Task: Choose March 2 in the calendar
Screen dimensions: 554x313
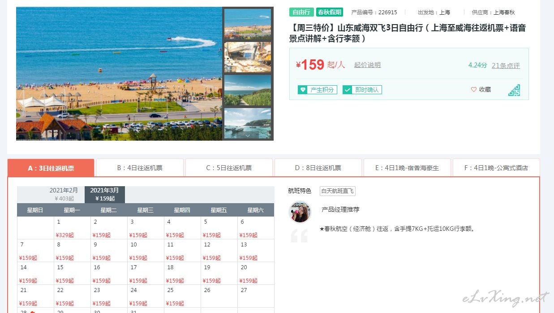Action: point(109,228)
